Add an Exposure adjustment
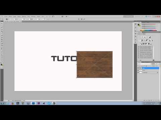The width and height of the screenshot is (161, 120). 150,37
